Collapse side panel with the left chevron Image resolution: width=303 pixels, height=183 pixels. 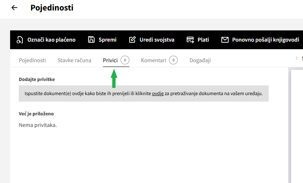pyautogui.click(x=296, y=58)
